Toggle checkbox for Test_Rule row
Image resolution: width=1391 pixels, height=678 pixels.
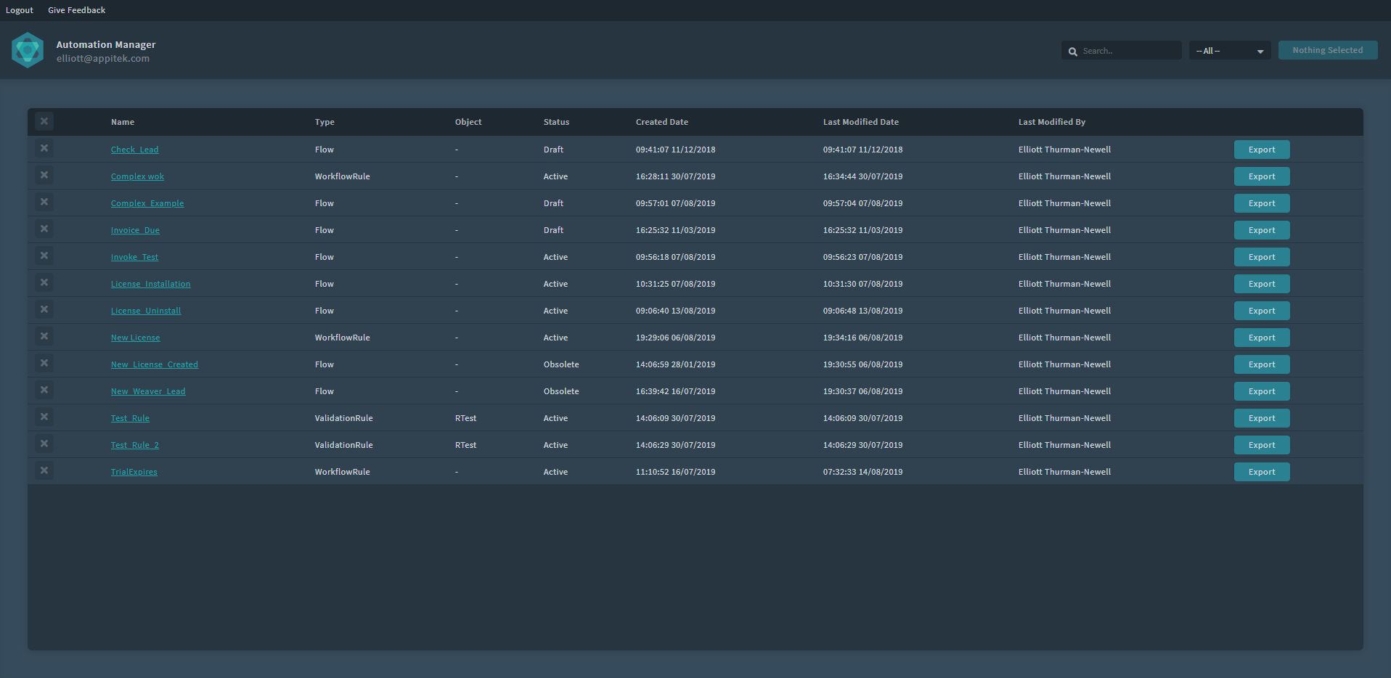(44, 417)
